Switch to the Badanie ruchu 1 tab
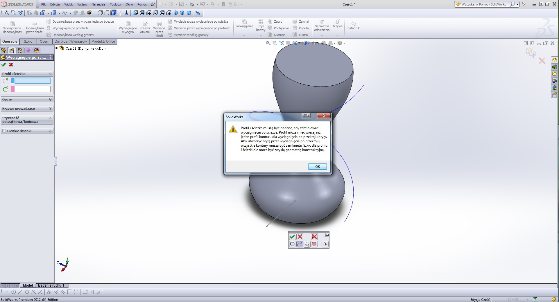 [x=51, y=285]
